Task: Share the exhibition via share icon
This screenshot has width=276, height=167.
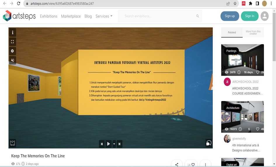Action: (177, 165)
